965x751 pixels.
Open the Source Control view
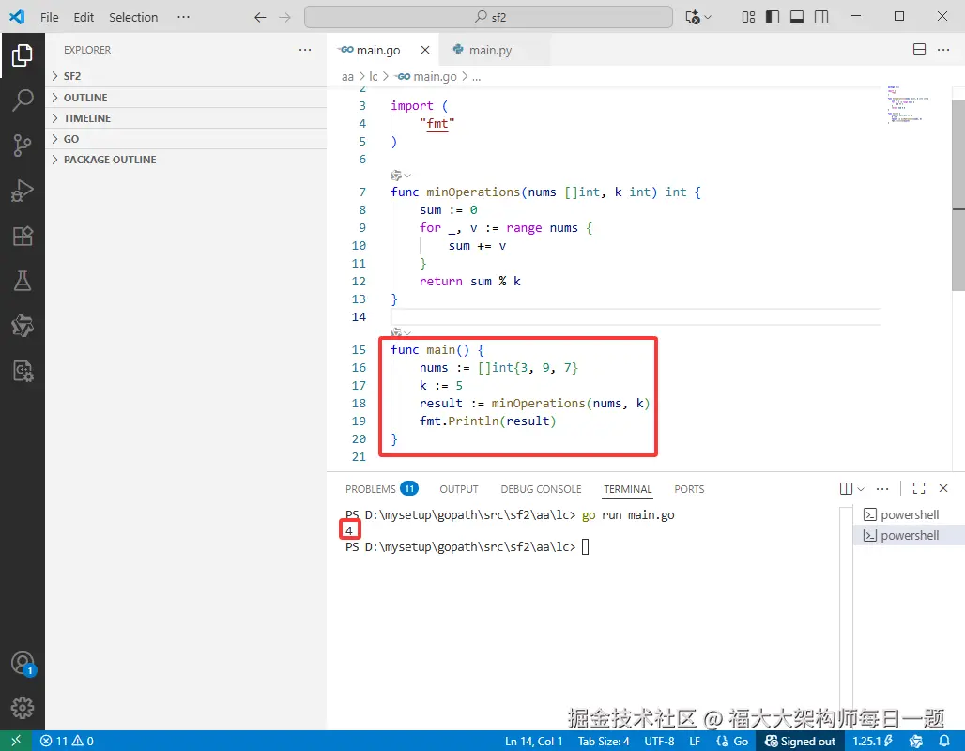(23, 146)
